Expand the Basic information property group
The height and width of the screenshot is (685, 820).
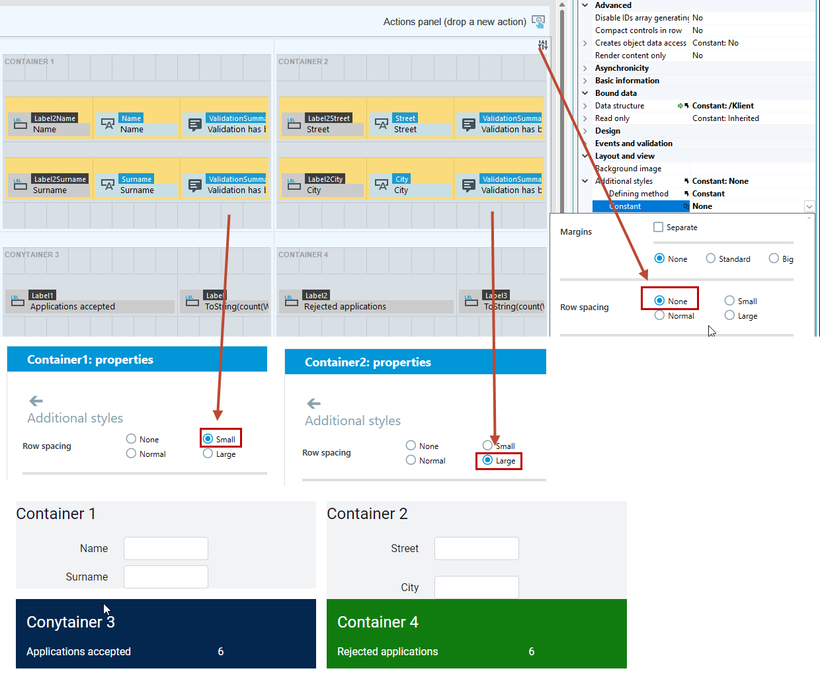pyautogui.click(x=585, y=81)
